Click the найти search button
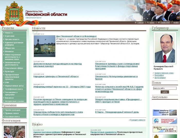The width and height of the screenshot is (180, 138). (x=165, y=92)
